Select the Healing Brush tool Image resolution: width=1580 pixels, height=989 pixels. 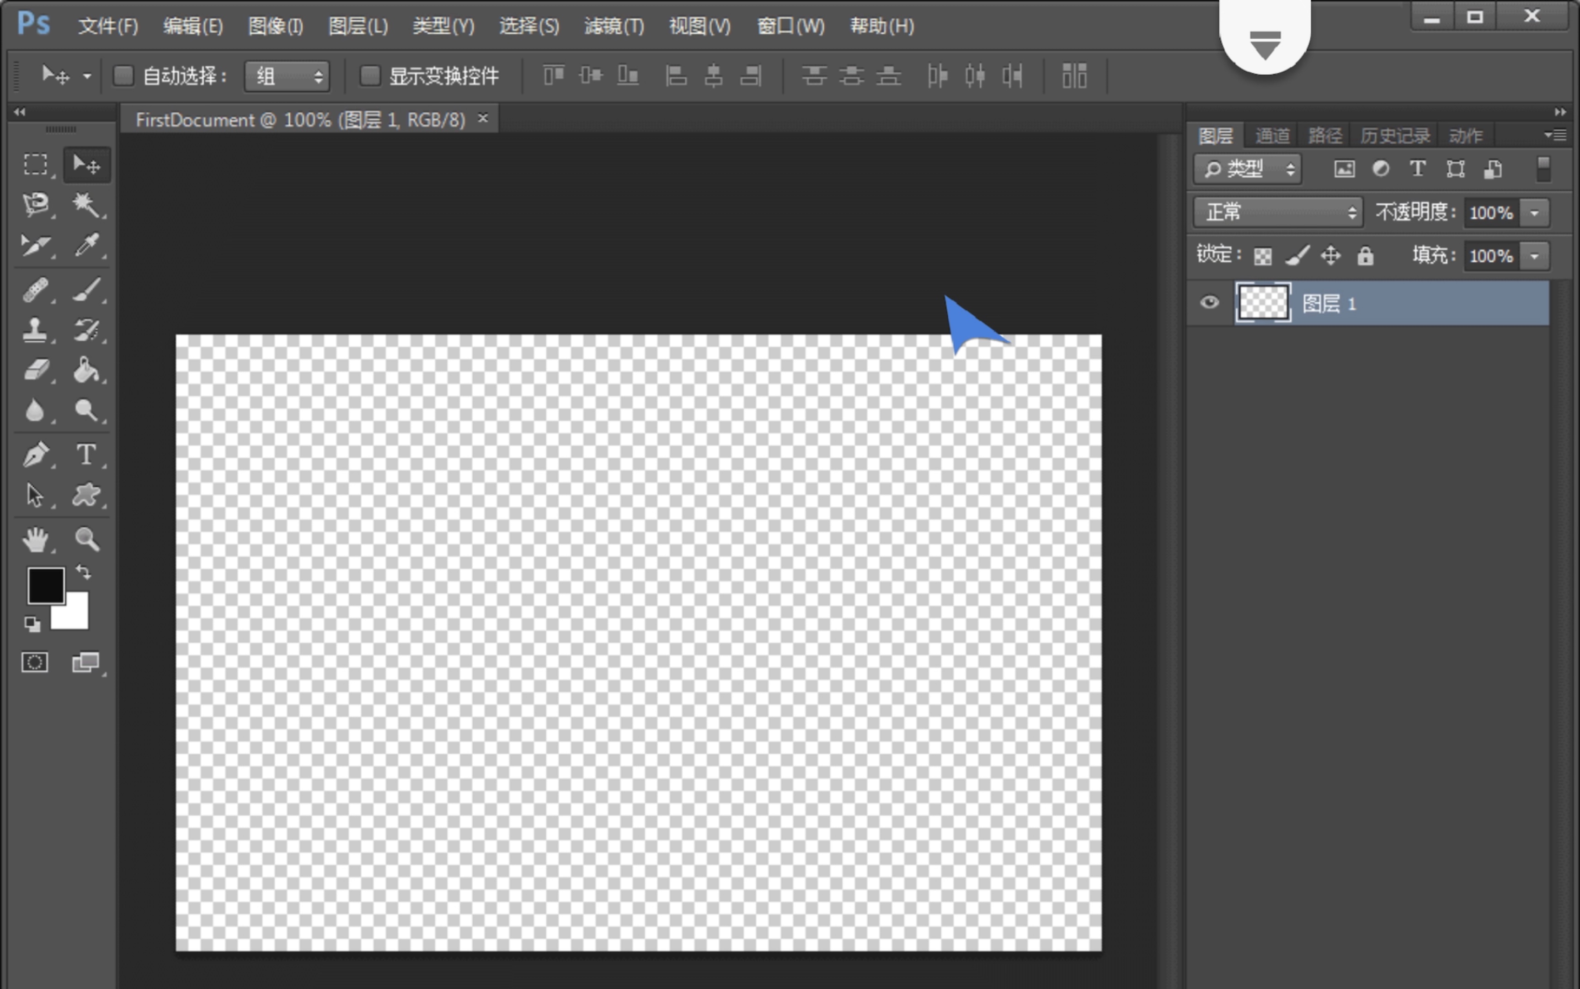pos(35,290)
